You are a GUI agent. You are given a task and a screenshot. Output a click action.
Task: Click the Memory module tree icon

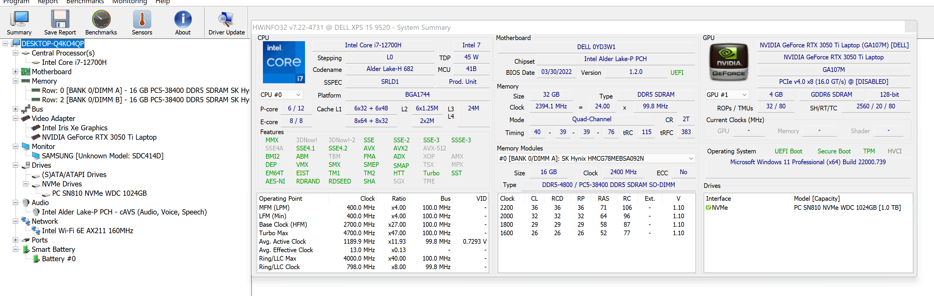[x=25, y=81]
